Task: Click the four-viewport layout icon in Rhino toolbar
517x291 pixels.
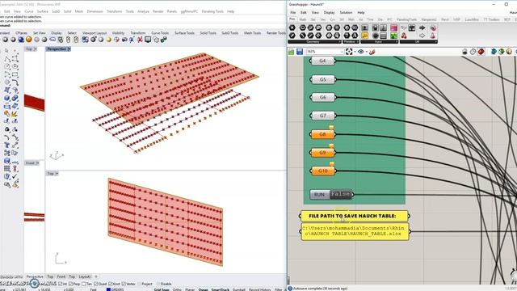Action: click(85, 40)
